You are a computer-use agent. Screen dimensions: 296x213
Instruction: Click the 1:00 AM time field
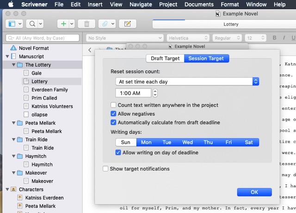pyautogui.click(x=133, y=93)
